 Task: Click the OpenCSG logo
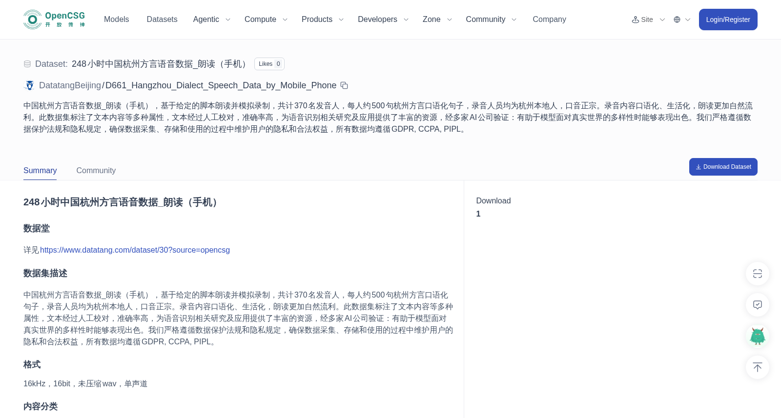tap(54, 20)
